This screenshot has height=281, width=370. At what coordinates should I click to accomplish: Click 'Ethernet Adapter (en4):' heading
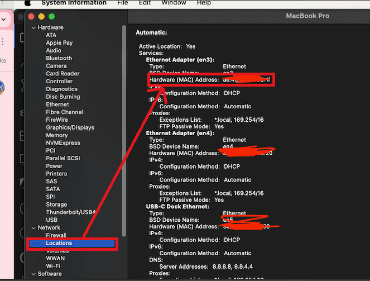click(180, 134)
